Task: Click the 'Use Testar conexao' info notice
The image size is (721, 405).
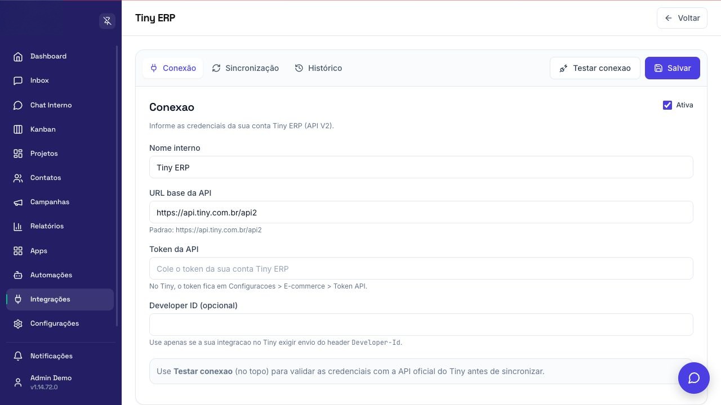Action: [421, 371]
